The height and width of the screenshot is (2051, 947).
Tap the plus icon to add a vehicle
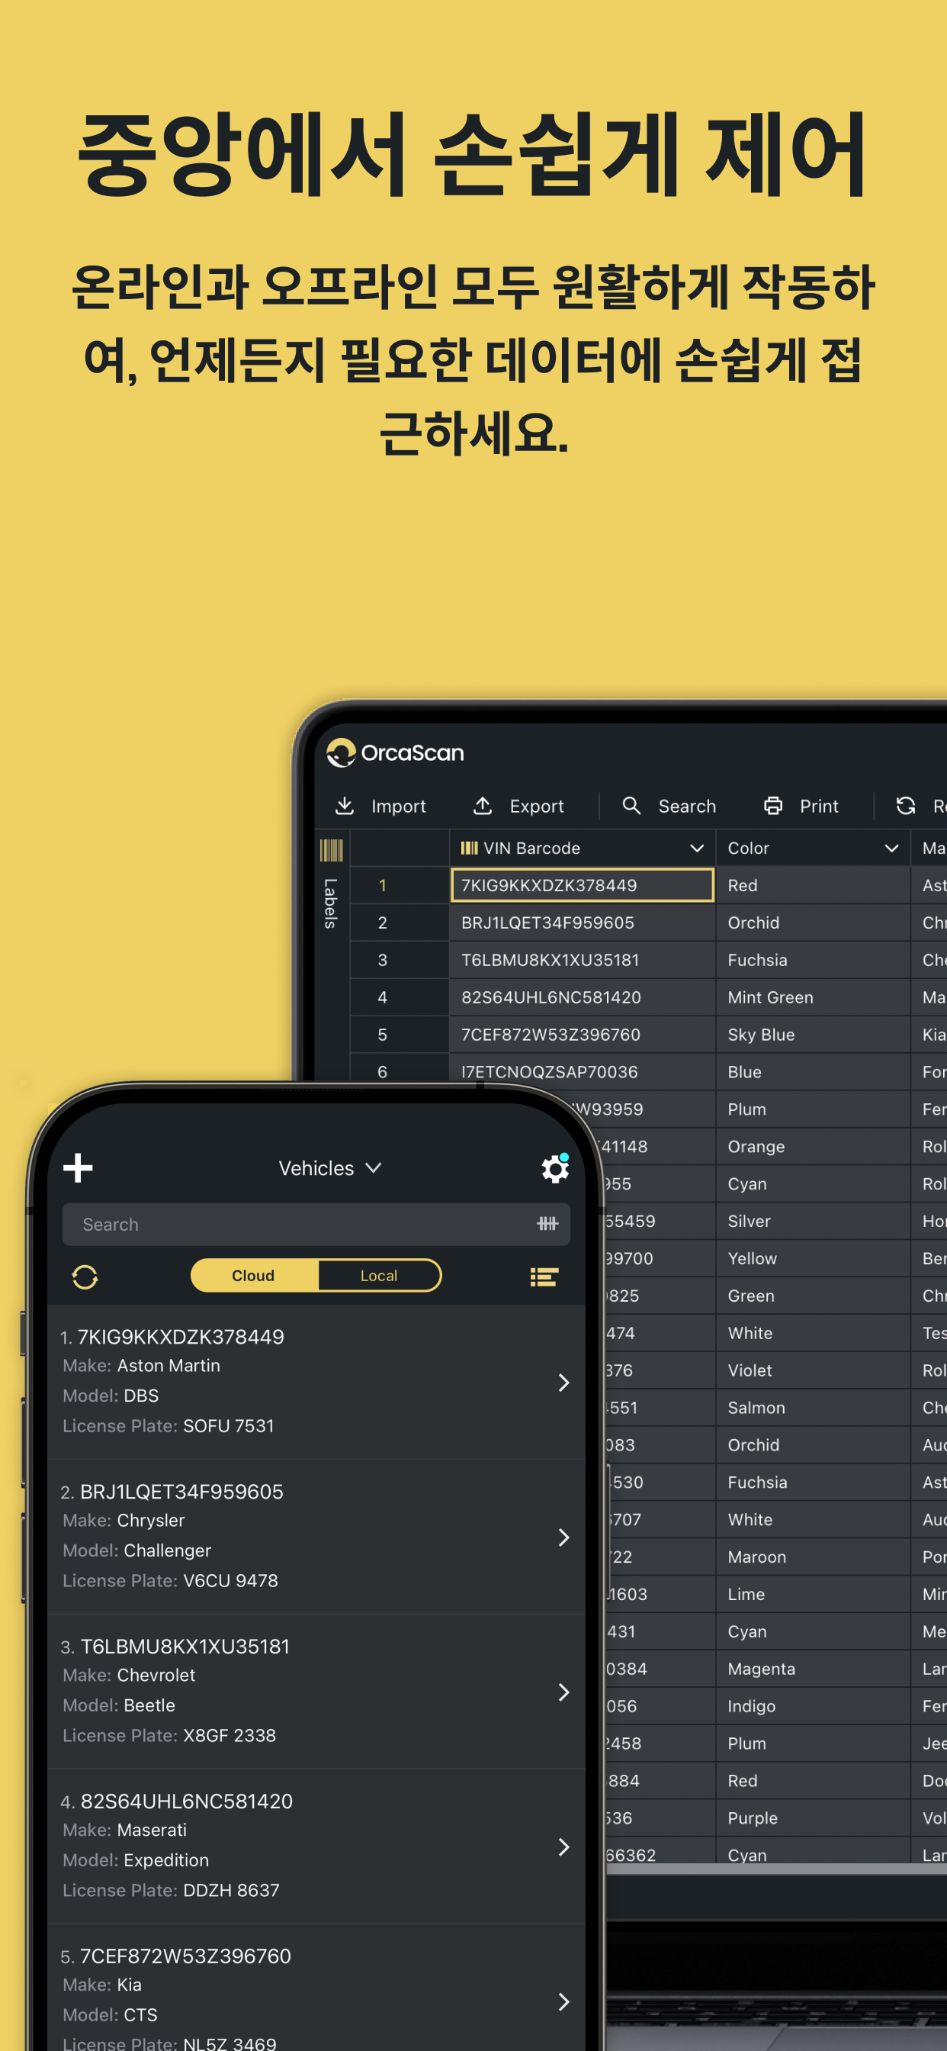(78, 1168)
